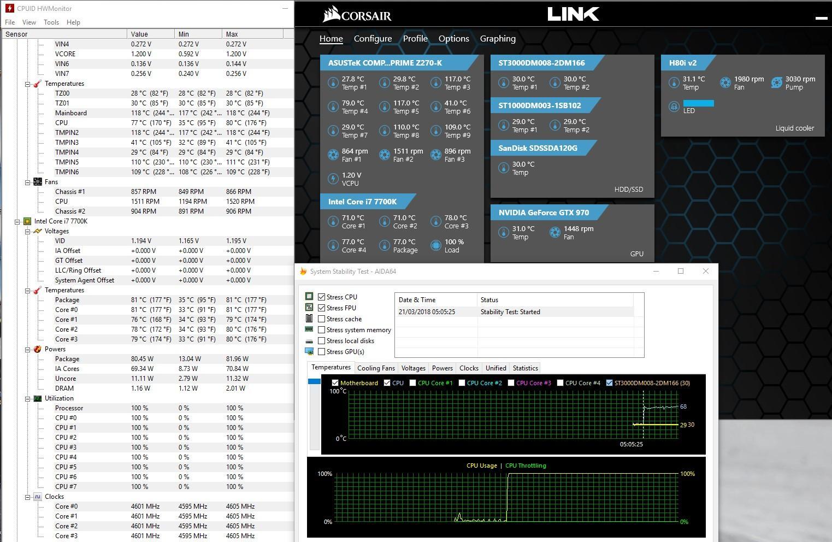
Task: Switch to the Cooling Fans tab in AIDA64
Action: coord(376,368)
